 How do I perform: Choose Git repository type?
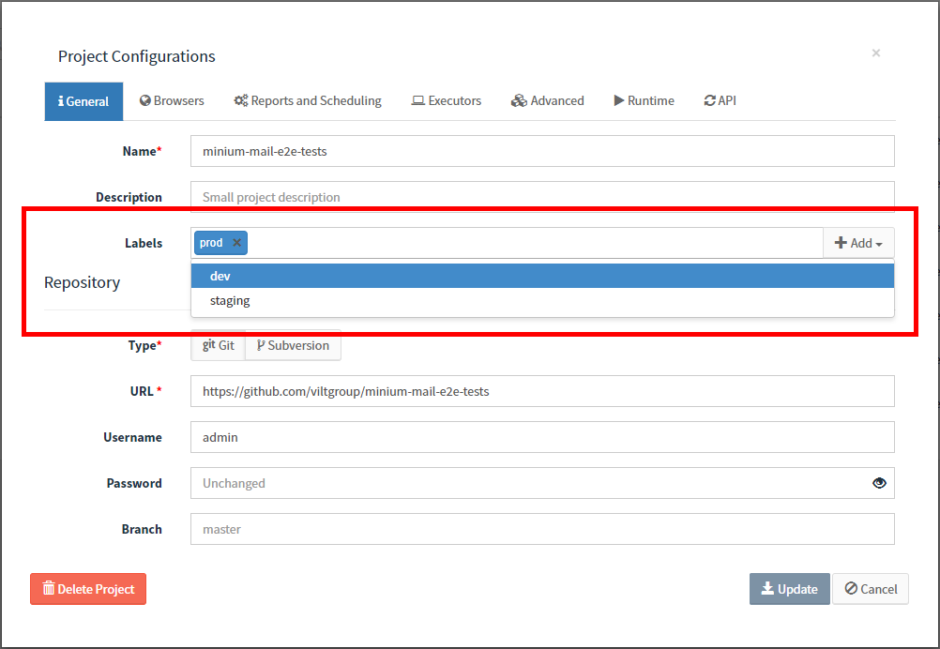pos(219,345)
